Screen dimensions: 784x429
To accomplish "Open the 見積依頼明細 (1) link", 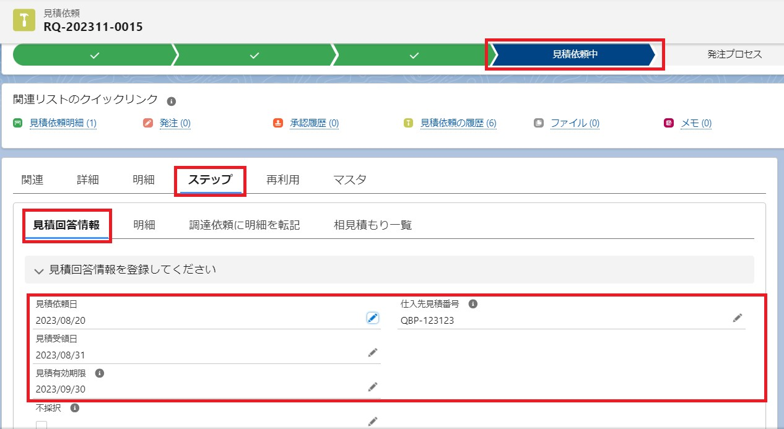I will (63, 123).
